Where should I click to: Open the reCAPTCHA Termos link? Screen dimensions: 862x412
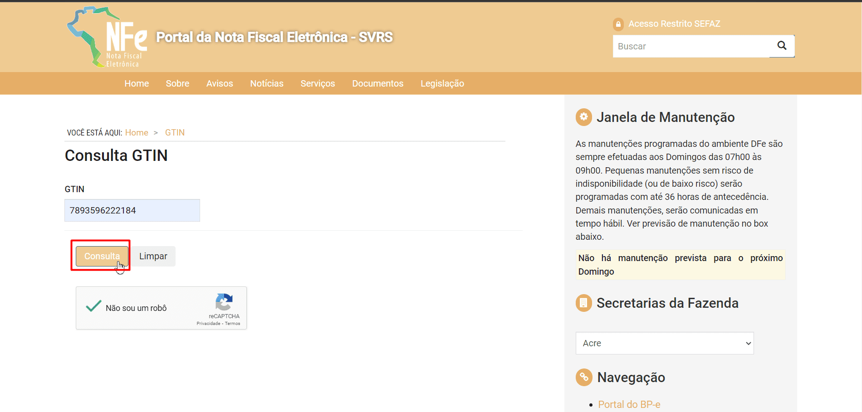[x=233, y=324]
